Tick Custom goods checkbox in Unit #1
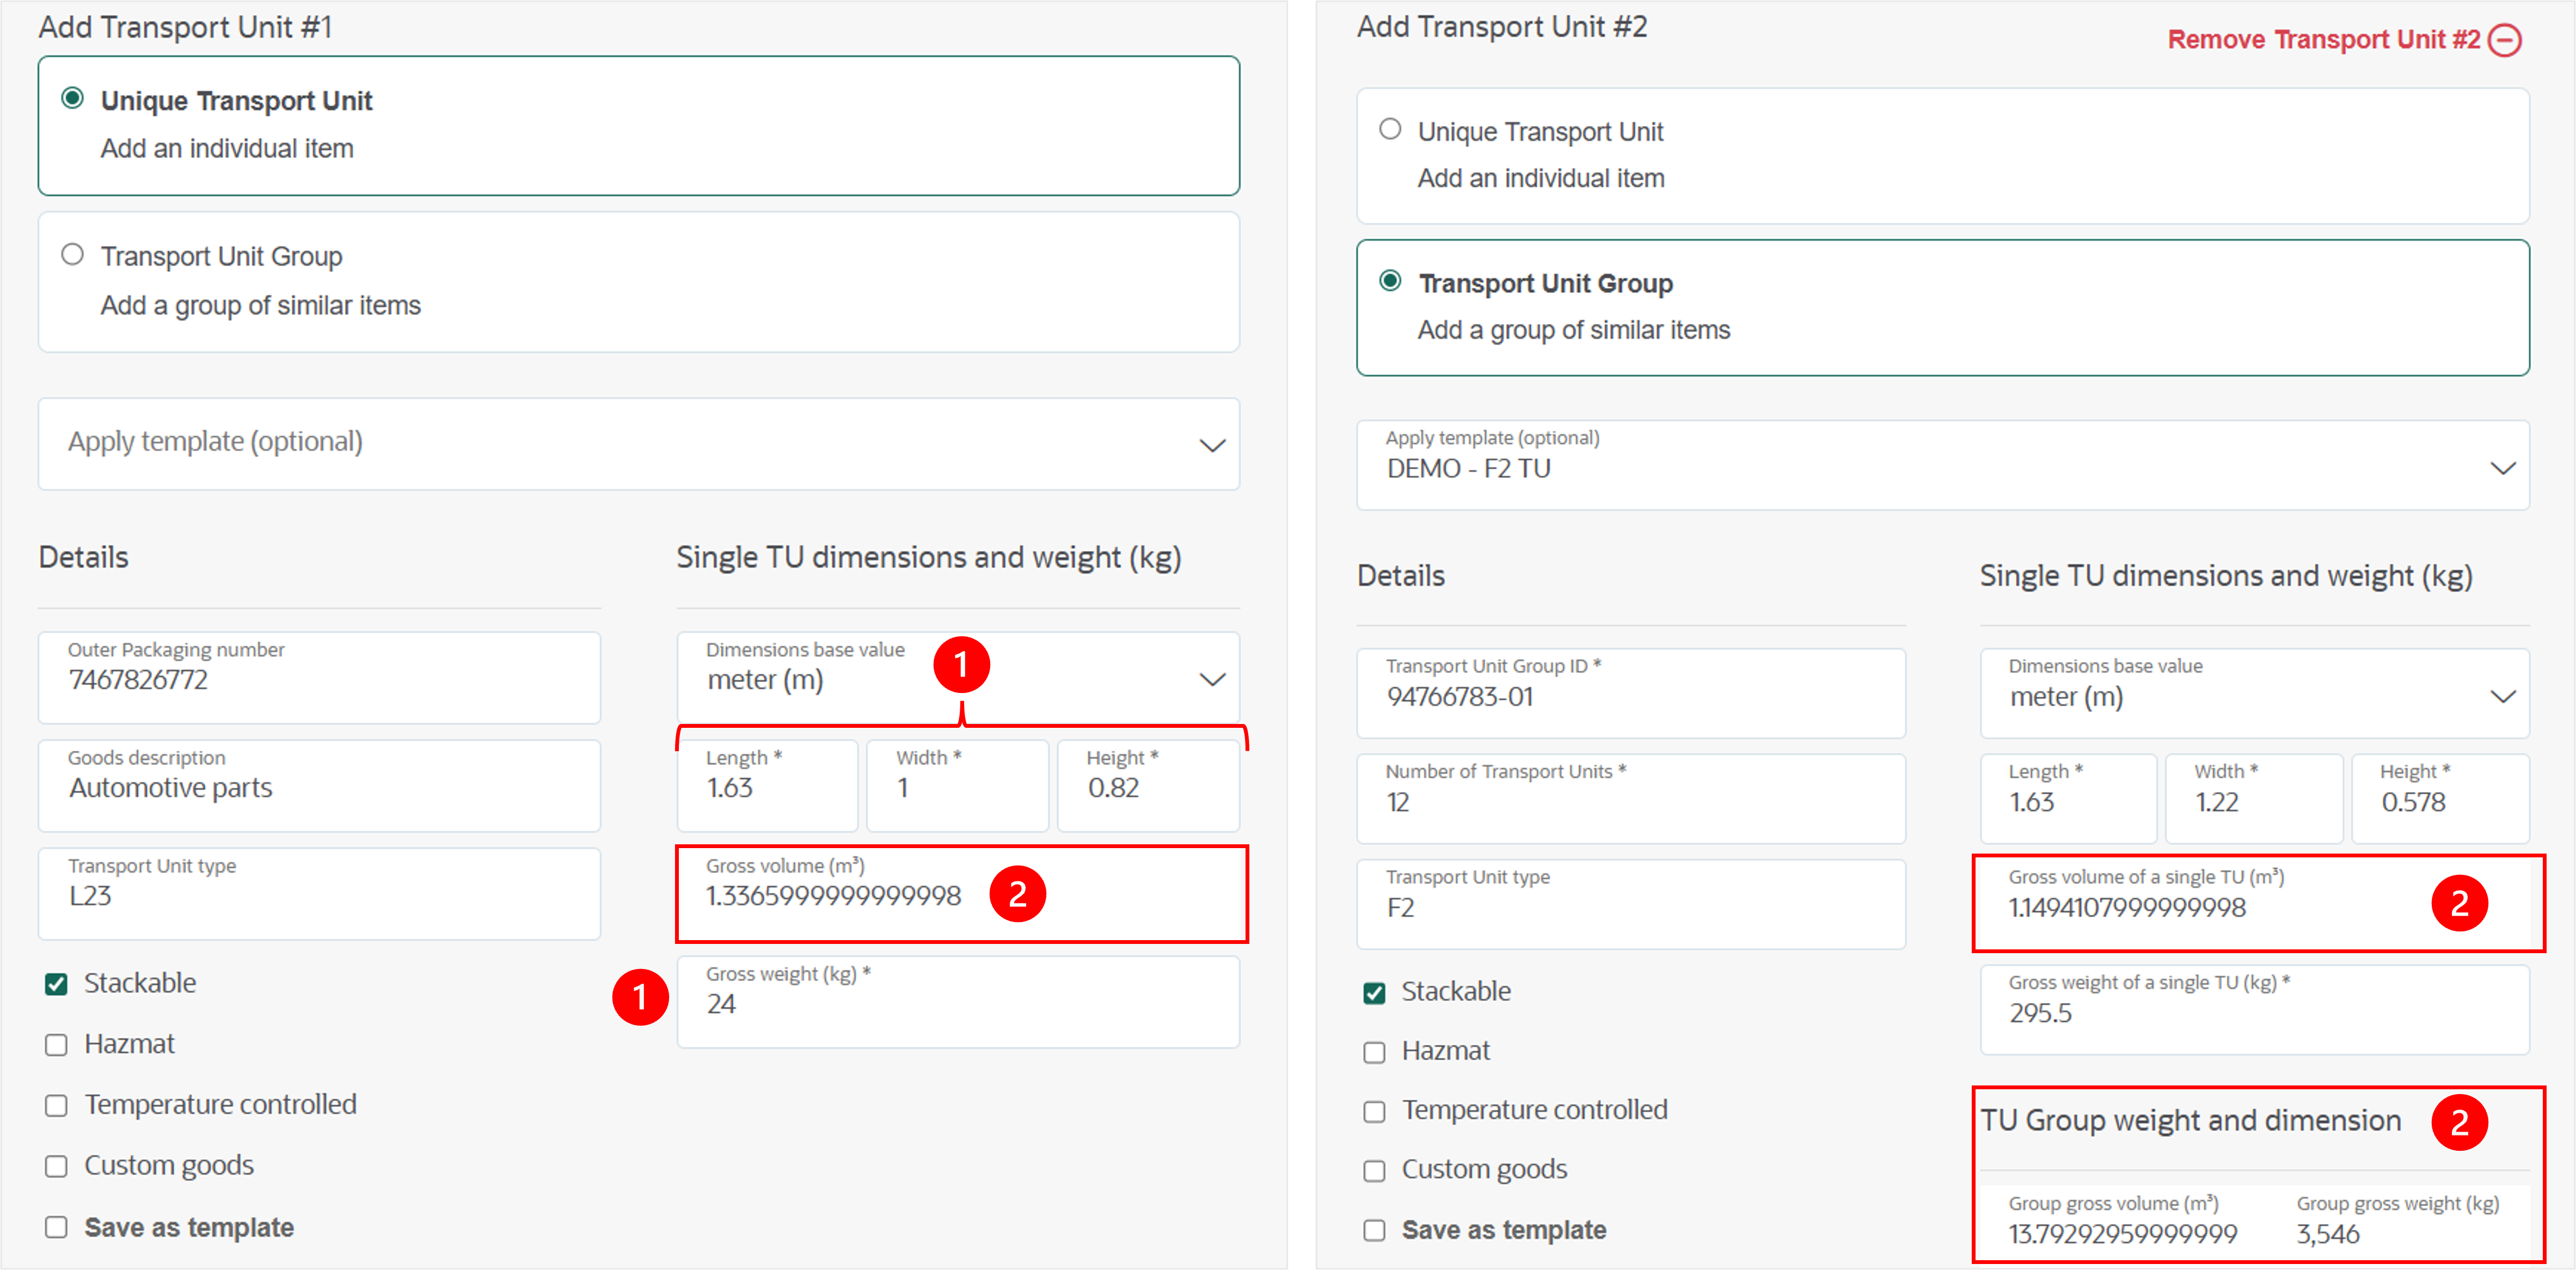The image size is (2576, 1270). point(56,1167)
